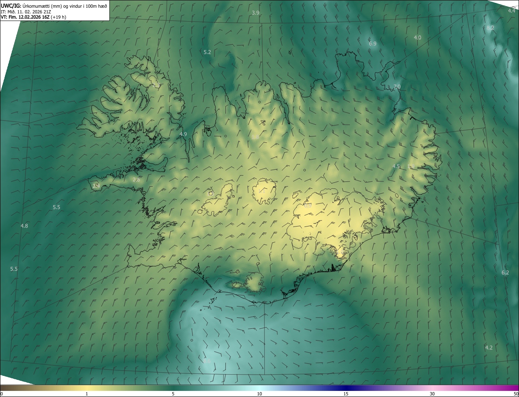Image resolution: width=519 pixels, height=397 pixels.
Task: Click the 4.9 value label
Action: [183, 134]
